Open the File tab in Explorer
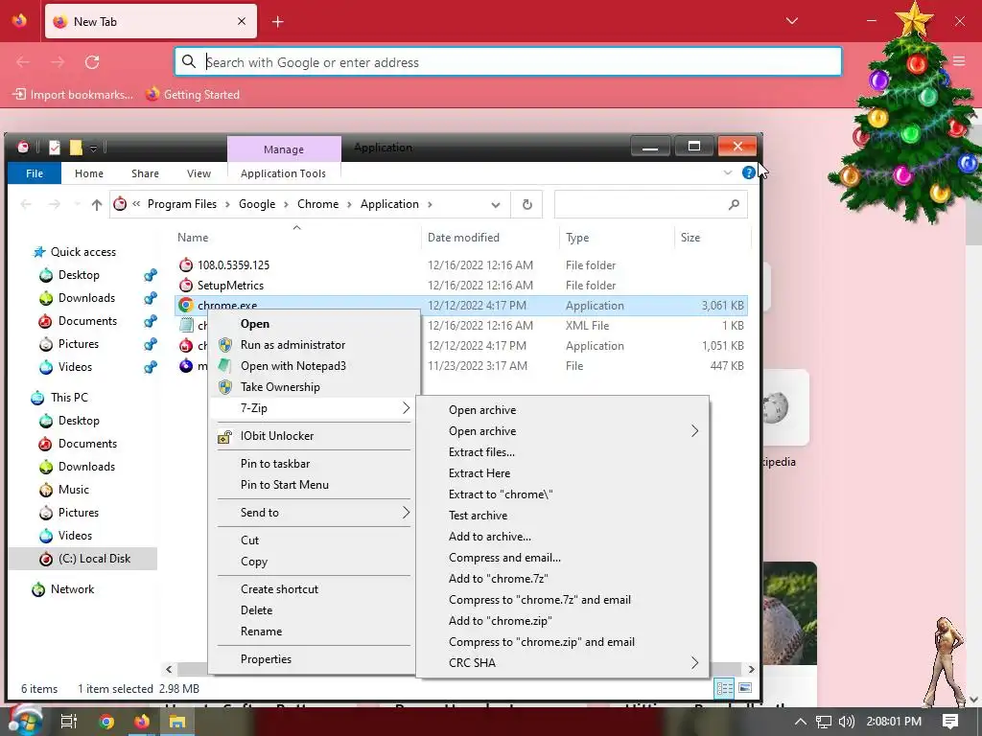 (35, 173)
